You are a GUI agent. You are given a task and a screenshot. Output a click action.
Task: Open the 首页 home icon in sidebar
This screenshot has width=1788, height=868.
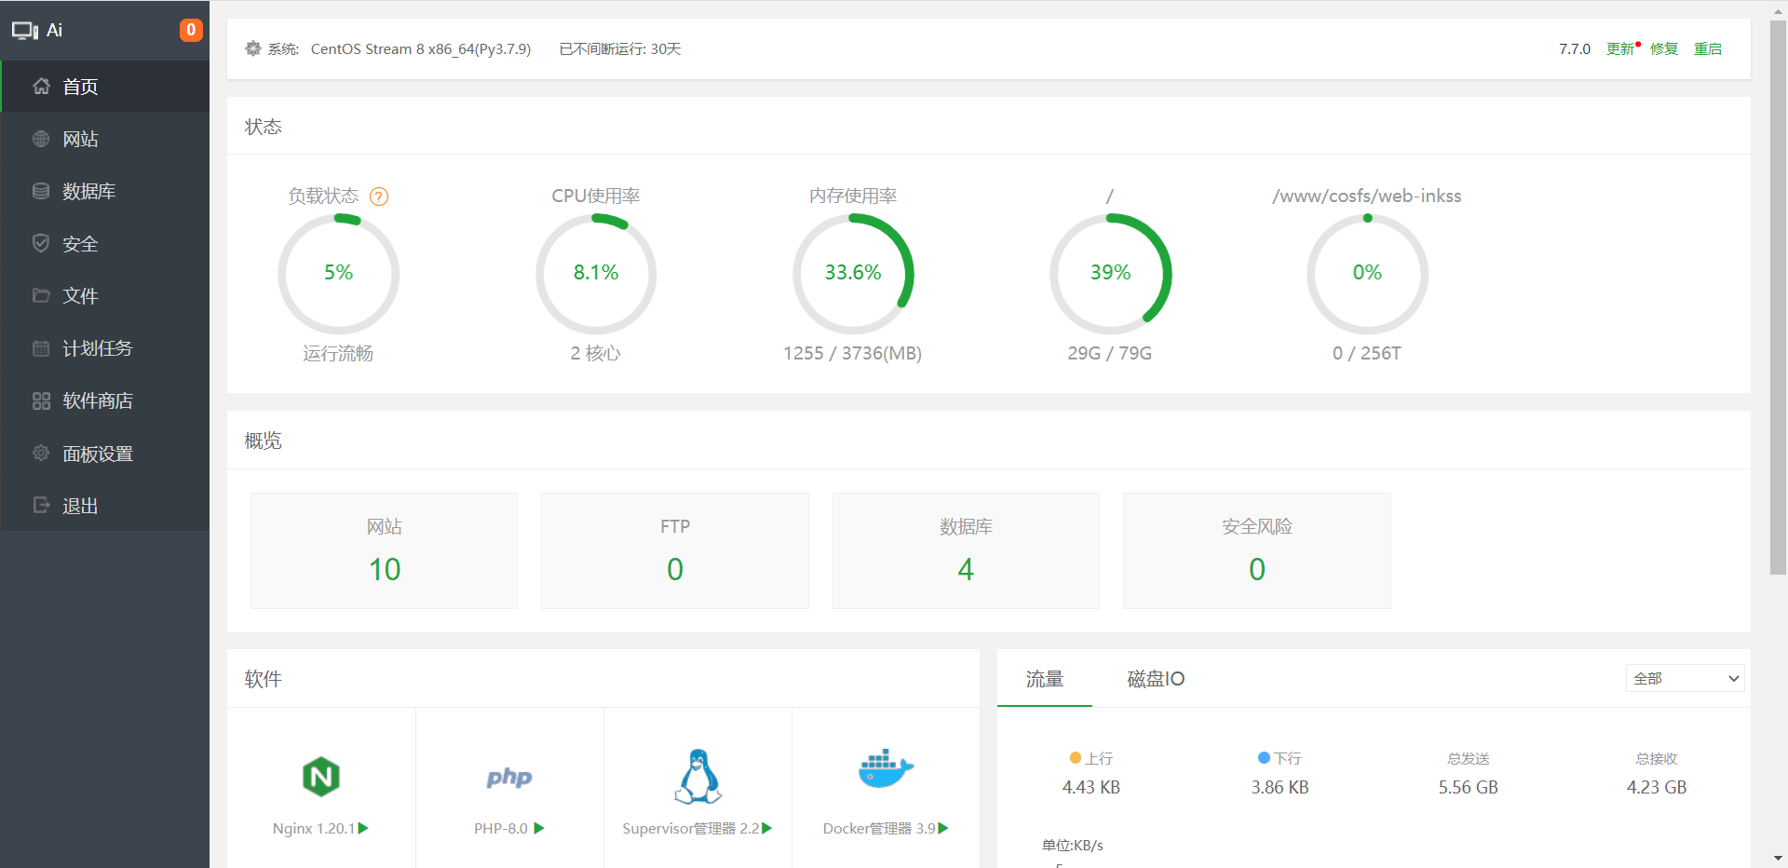point(41,87)
